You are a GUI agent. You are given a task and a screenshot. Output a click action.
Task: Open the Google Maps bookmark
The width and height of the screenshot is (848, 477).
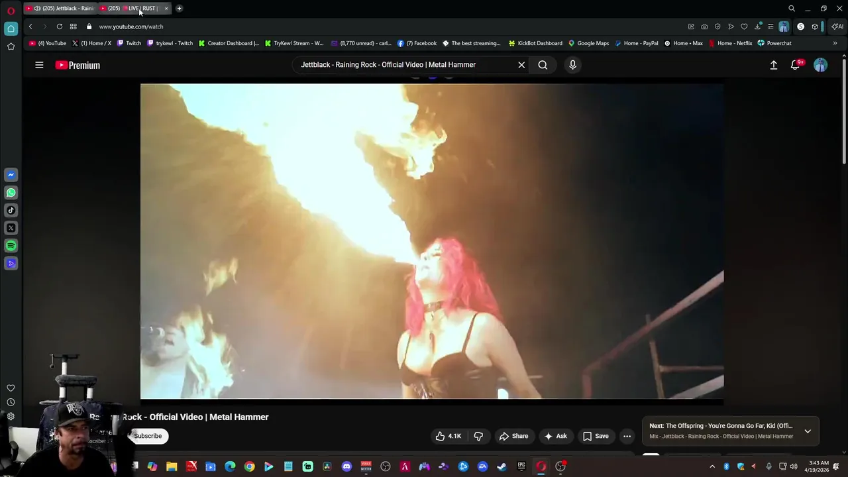pos(588,43)
